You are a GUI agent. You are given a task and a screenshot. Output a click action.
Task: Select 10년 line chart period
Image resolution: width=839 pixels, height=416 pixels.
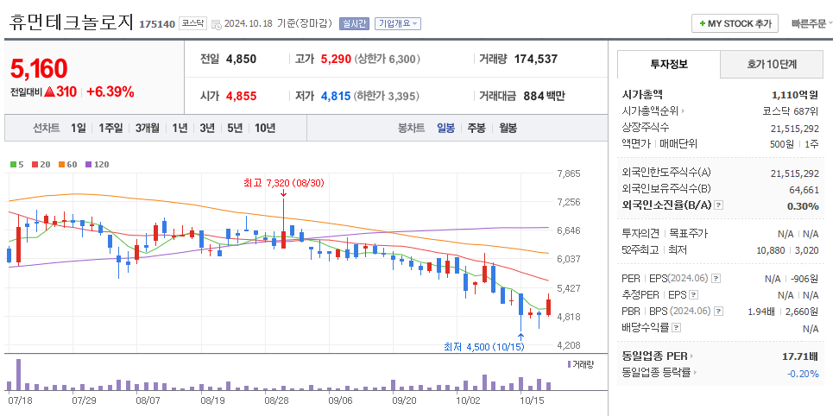(x=265, y=129)
